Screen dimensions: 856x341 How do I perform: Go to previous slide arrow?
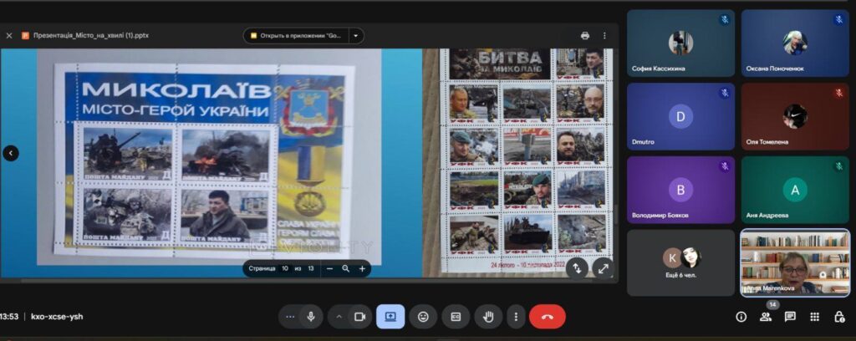10,153
